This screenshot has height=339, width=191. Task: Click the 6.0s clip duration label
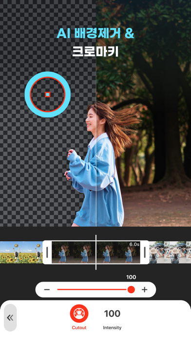pyautogui.click(x=134, y=245)
